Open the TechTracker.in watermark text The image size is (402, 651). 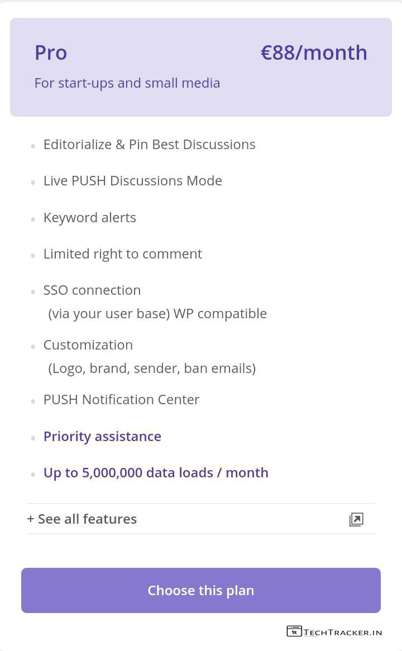pos(343,633)
